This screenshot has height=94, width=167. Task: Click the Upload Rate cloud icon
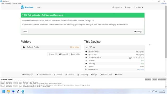(x=86, y=55)
